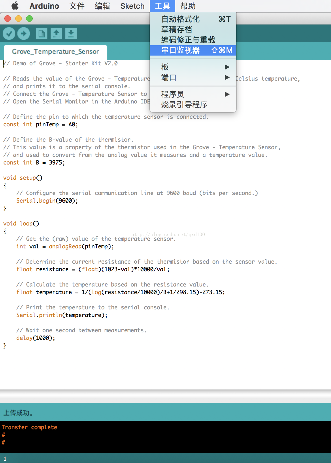
Task: Expand the 程序员 submenu
Action: click(x=193, y=94)
